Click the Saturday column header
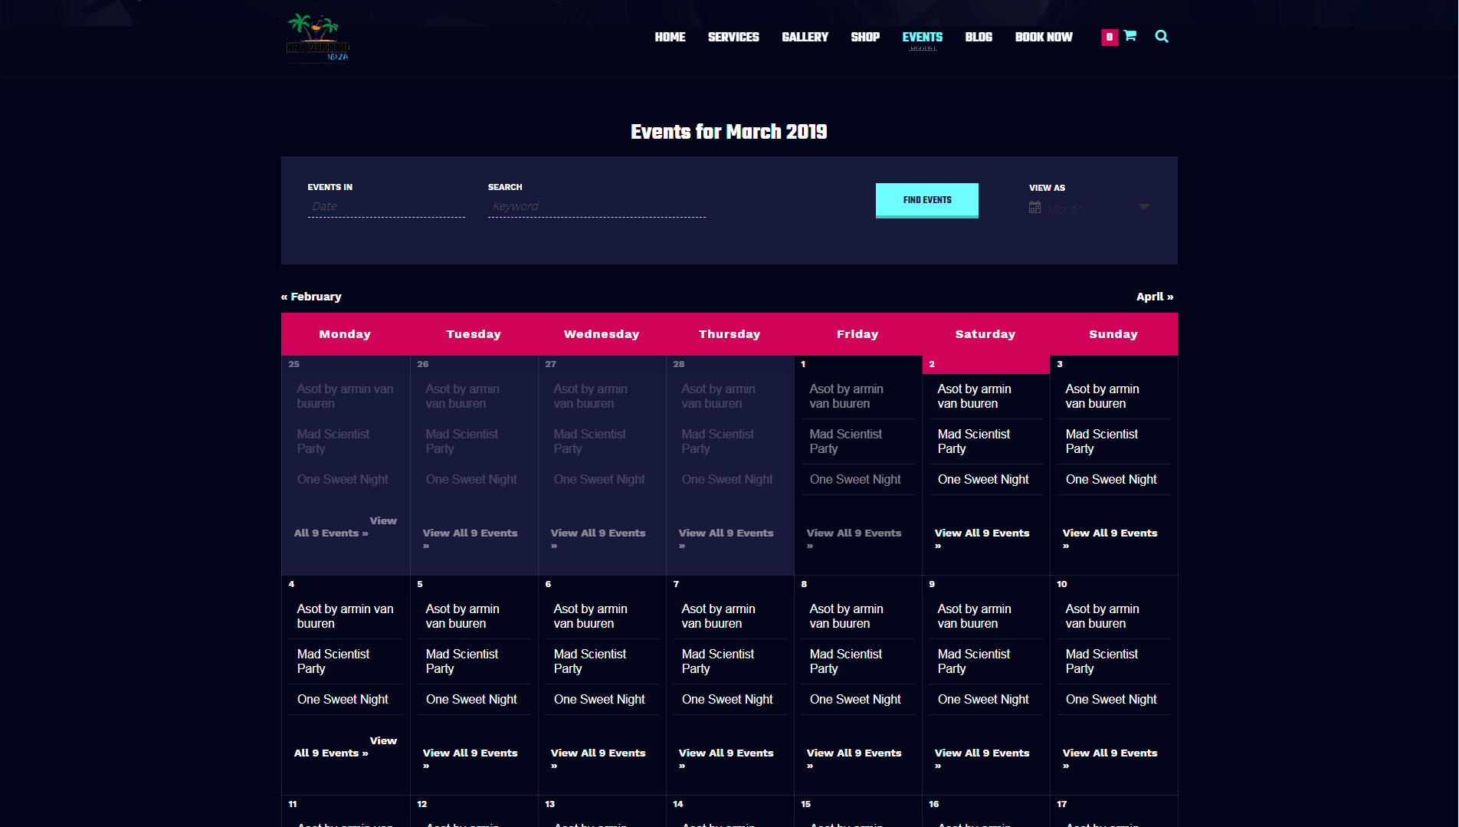This screenshot has height=827, width=1459. tap(985, 334)
